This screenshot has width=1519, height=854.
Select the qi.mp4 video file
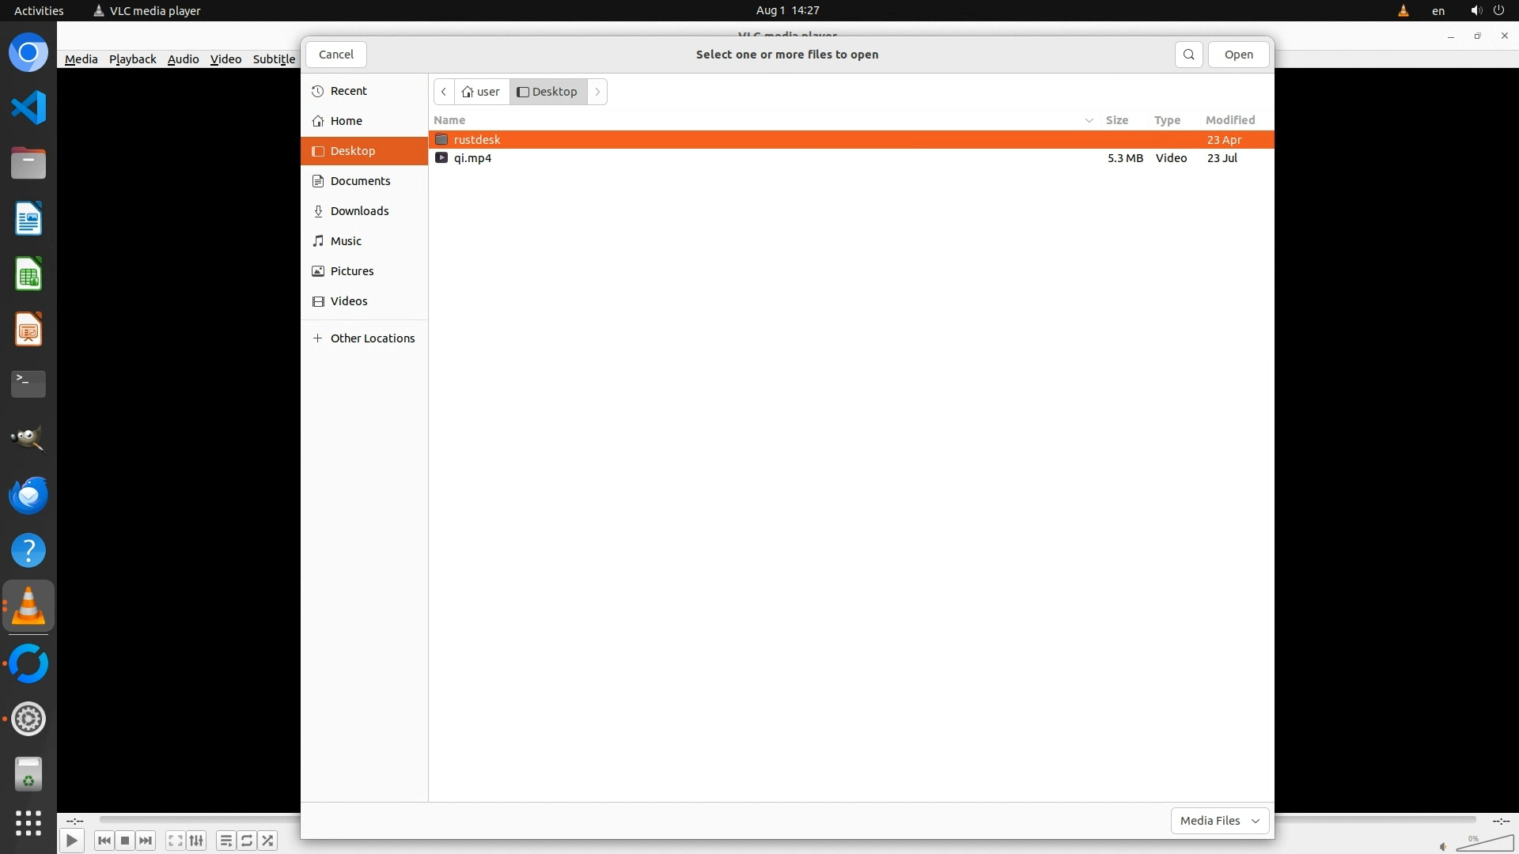point(472,158)
